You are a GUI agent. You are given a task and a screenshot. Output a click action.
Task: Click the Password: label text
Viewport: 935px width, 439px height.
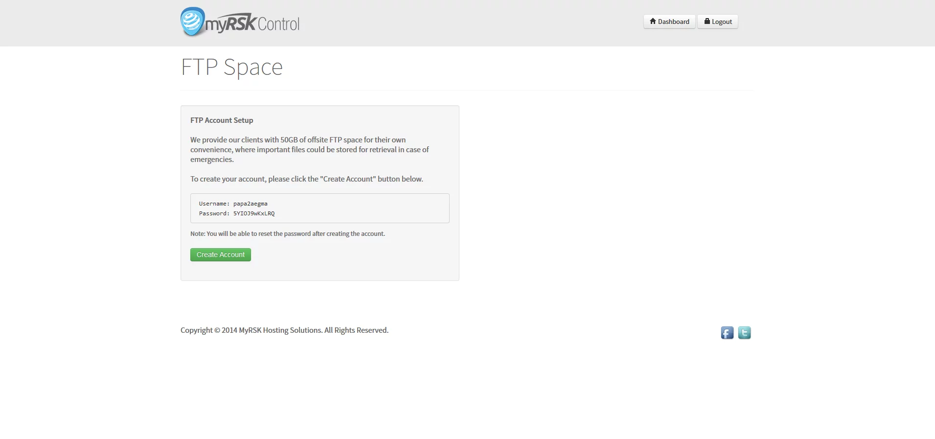click(214, 213)
